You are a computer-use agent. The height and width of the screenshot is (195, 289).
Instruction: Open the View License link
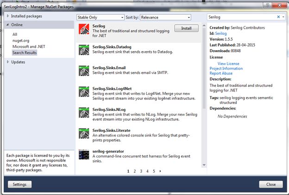tap(228, 64)
